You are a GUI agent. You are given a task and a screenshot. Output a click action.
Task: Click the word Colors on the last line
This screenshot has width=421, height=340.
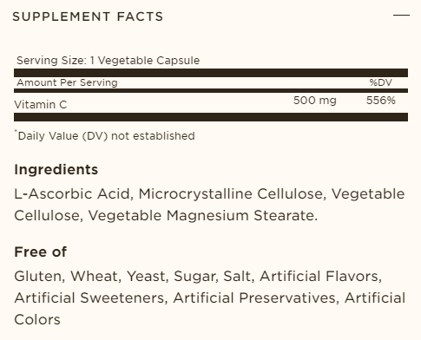(x=37, y=320)
